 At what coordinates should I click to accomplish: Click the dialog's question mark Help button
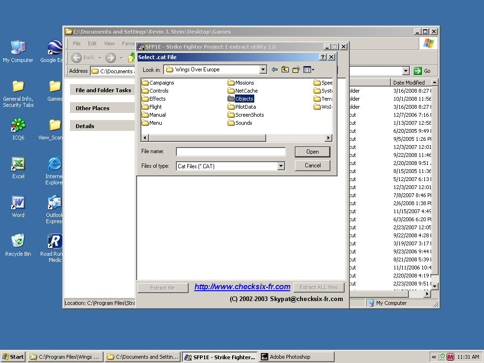click(322, 57)
